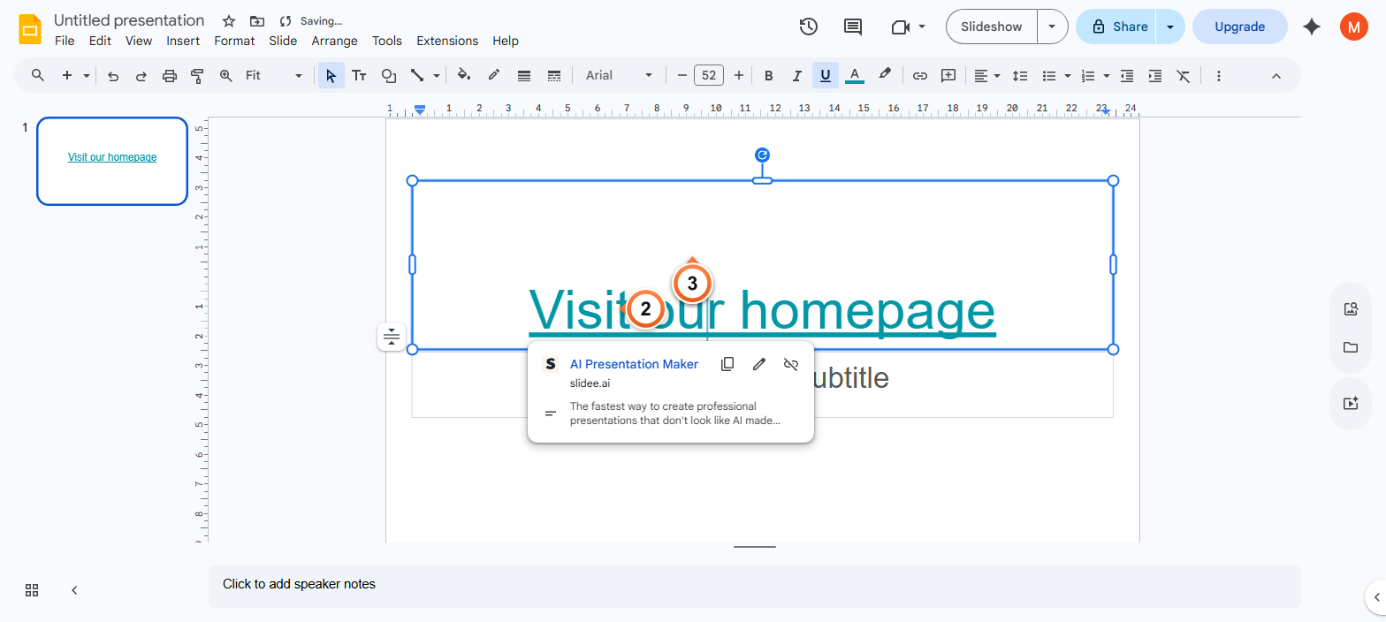Open the Tools menu
Image resolution: width=1386 pixels, height=622 pixels.
(387, 41)
